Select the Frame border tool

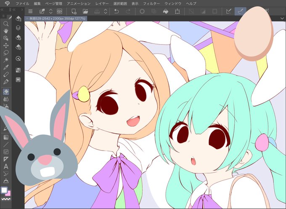point(6,152)
